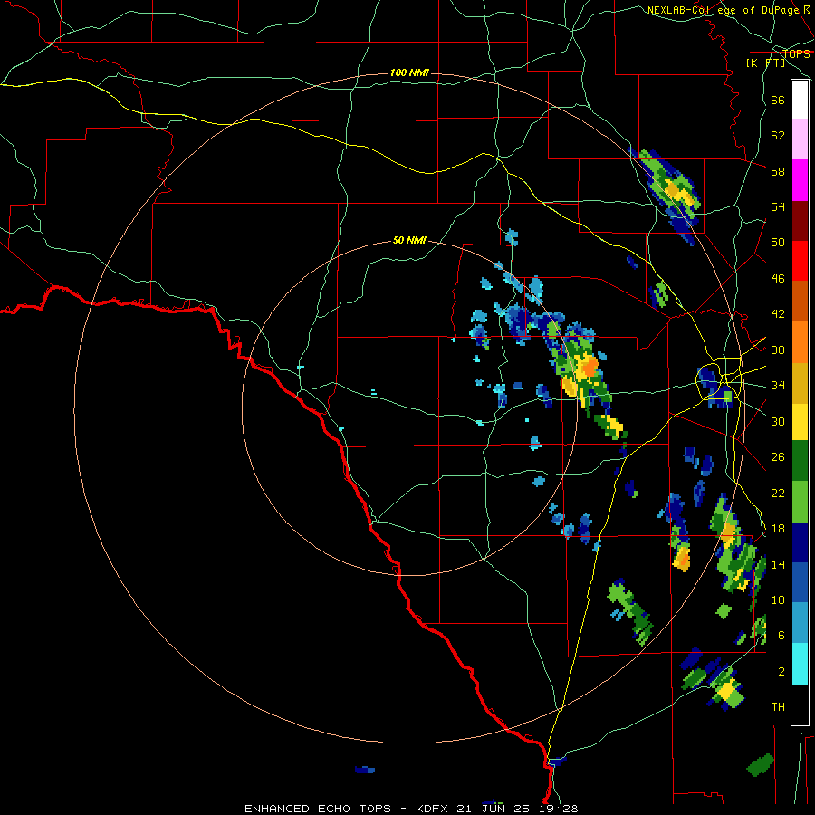Click the legend value "58"

778,171
